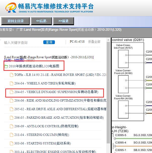Open 303-06 - STARTING SYSTEM(起动系统)
This screenshot has height=153, width=152.
43,143
